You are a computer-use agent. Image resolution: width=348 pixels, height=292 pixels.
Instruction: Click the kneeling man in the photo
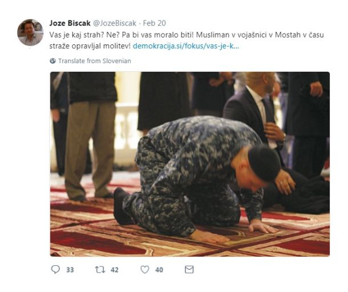click(x=197, y=179)
